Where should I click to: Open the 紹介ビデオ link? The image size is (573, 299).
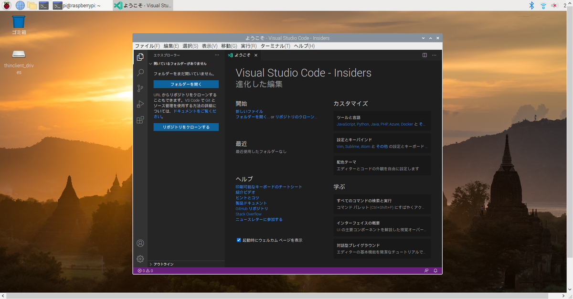pyautogui.click(x=245, y=192)
